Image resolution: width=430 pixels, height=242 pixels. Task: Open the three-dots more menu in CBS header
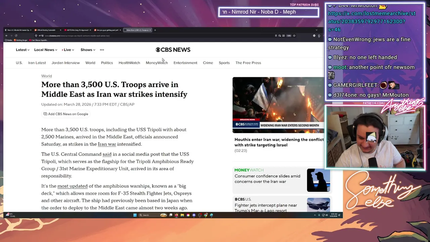(x=102, y=50)
